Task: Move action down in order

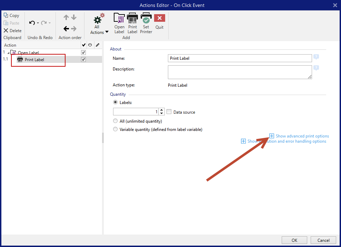Action: (x=74, y=18)
